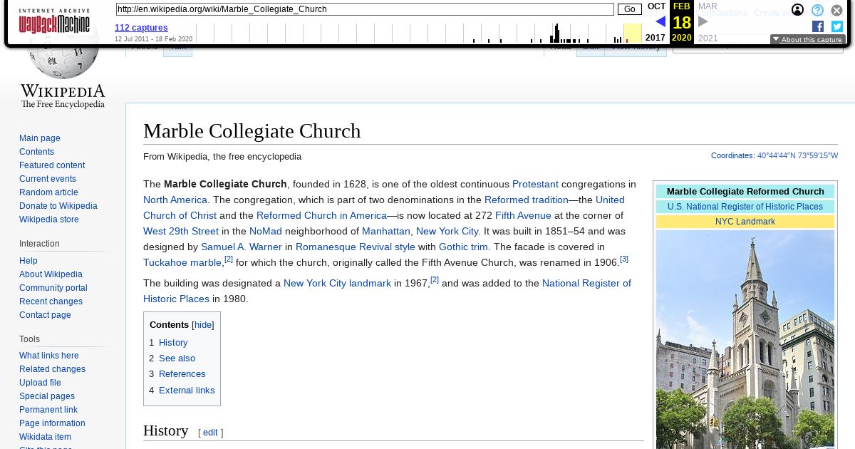
Task: Click the FEB 18 2020 date
Action: pos(682,22)
